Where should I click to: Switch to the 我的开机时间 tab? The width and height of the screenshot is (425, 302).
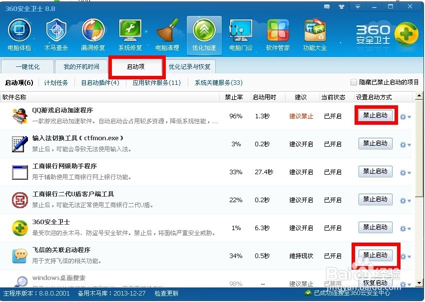pyautogui.click(x=81, y=66)
